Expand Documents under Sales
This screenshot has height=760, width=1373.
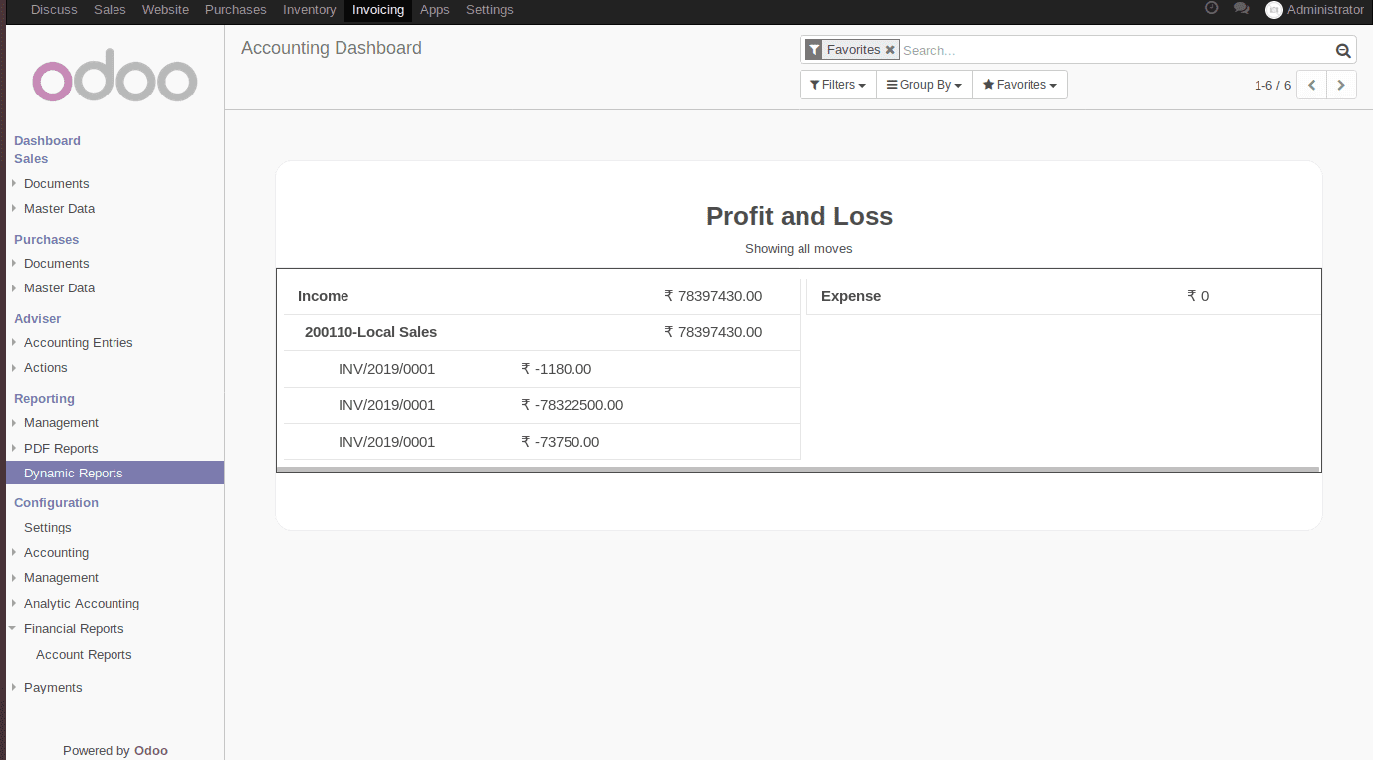56,184
